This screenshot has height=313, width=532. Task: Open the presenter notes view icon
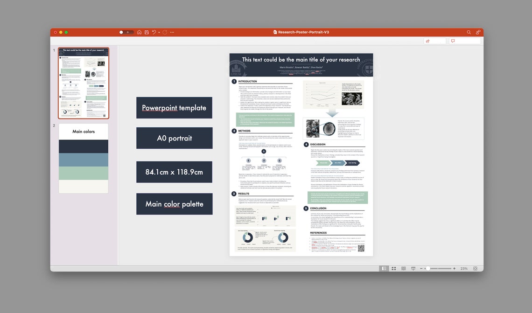tap(404, 268)
